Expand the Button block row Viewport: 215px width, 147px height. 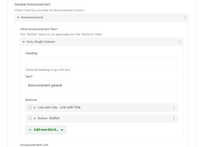tap(35, 118)
